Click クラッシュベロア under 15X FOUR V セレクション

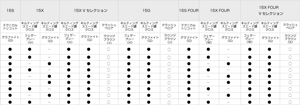click(290, 27)
